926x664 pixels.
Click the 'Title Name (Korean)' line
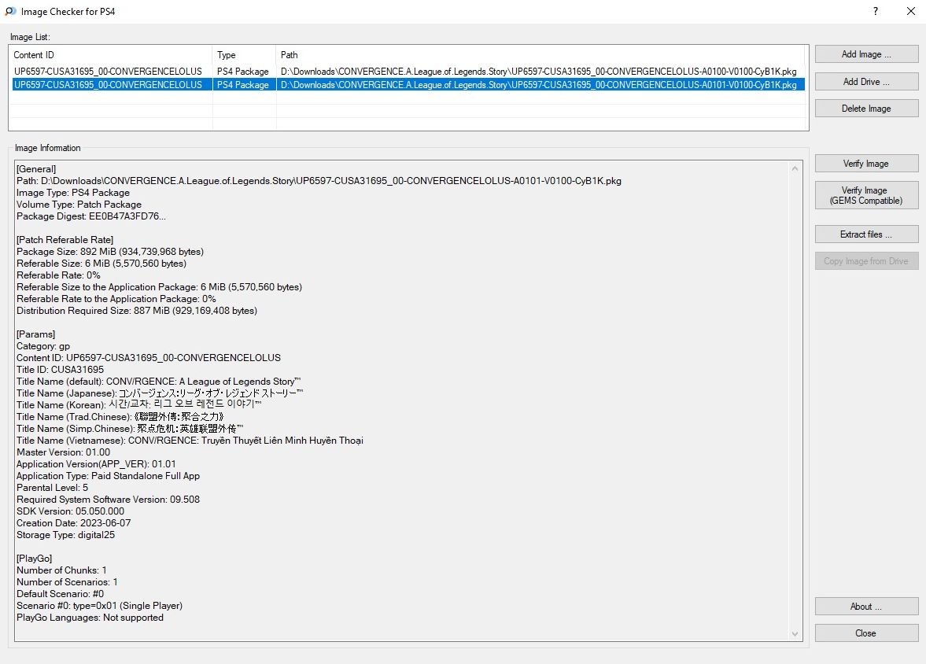pyautogui.click(x=138, y=405)
